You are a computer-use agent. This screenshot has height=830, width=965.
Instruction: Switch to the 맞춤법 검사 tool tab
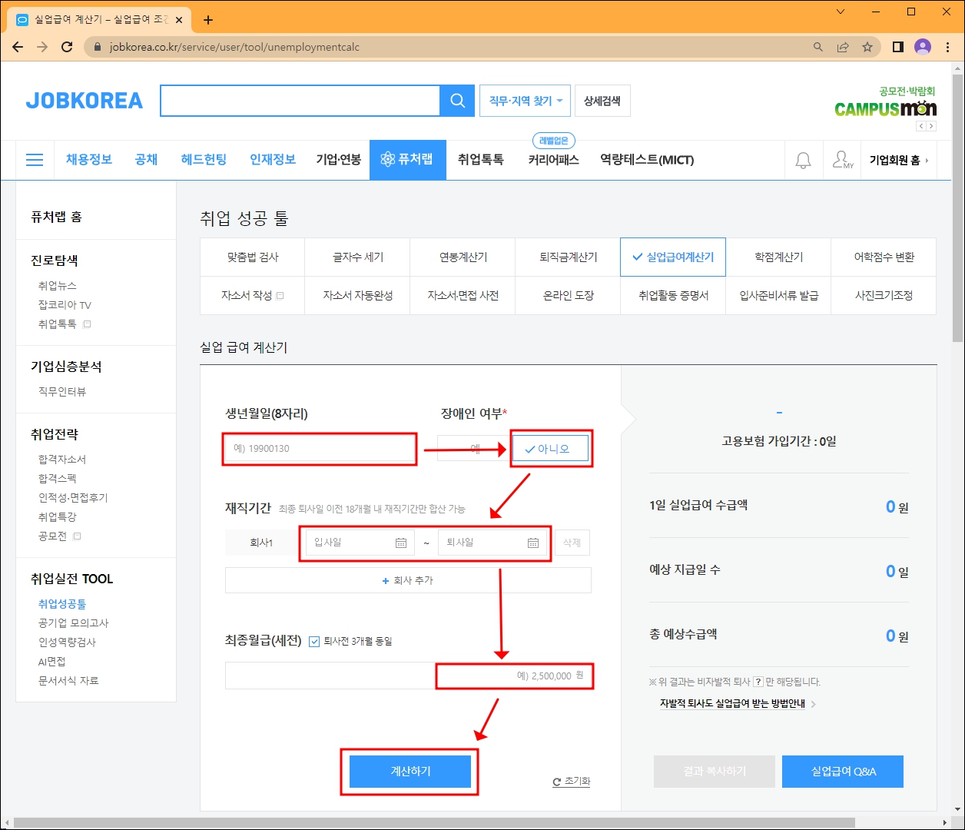pos(253,257)
